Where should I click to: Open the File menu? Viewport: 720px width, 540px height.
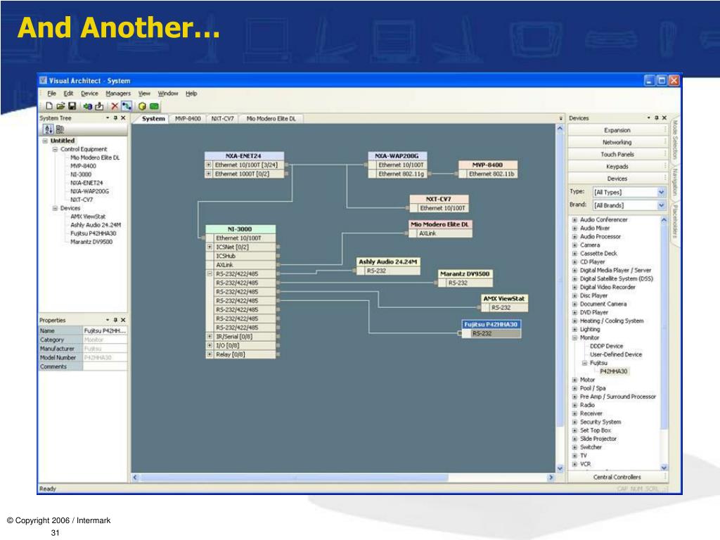(51, 94)
